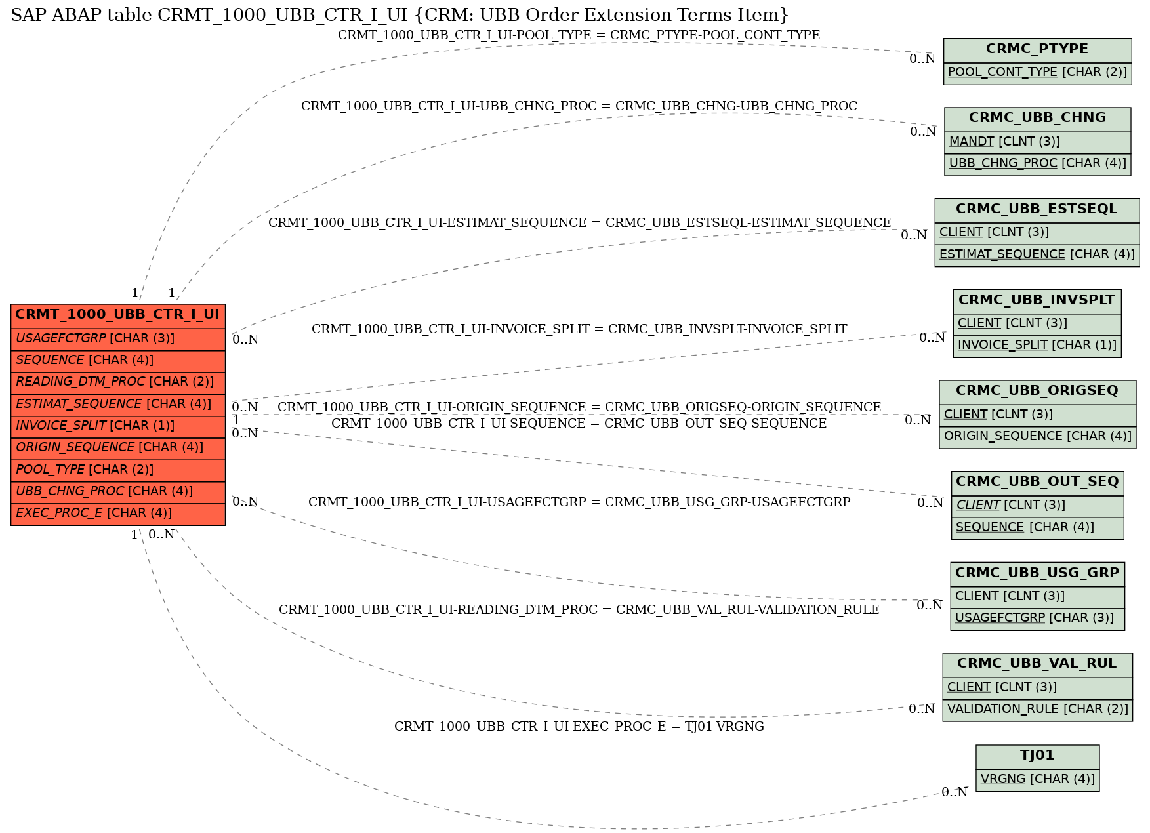
Task: Click the READING_DTM_PROC = CRMC_UBB_VAL_RUL relation label
Action: click(579, 610)
